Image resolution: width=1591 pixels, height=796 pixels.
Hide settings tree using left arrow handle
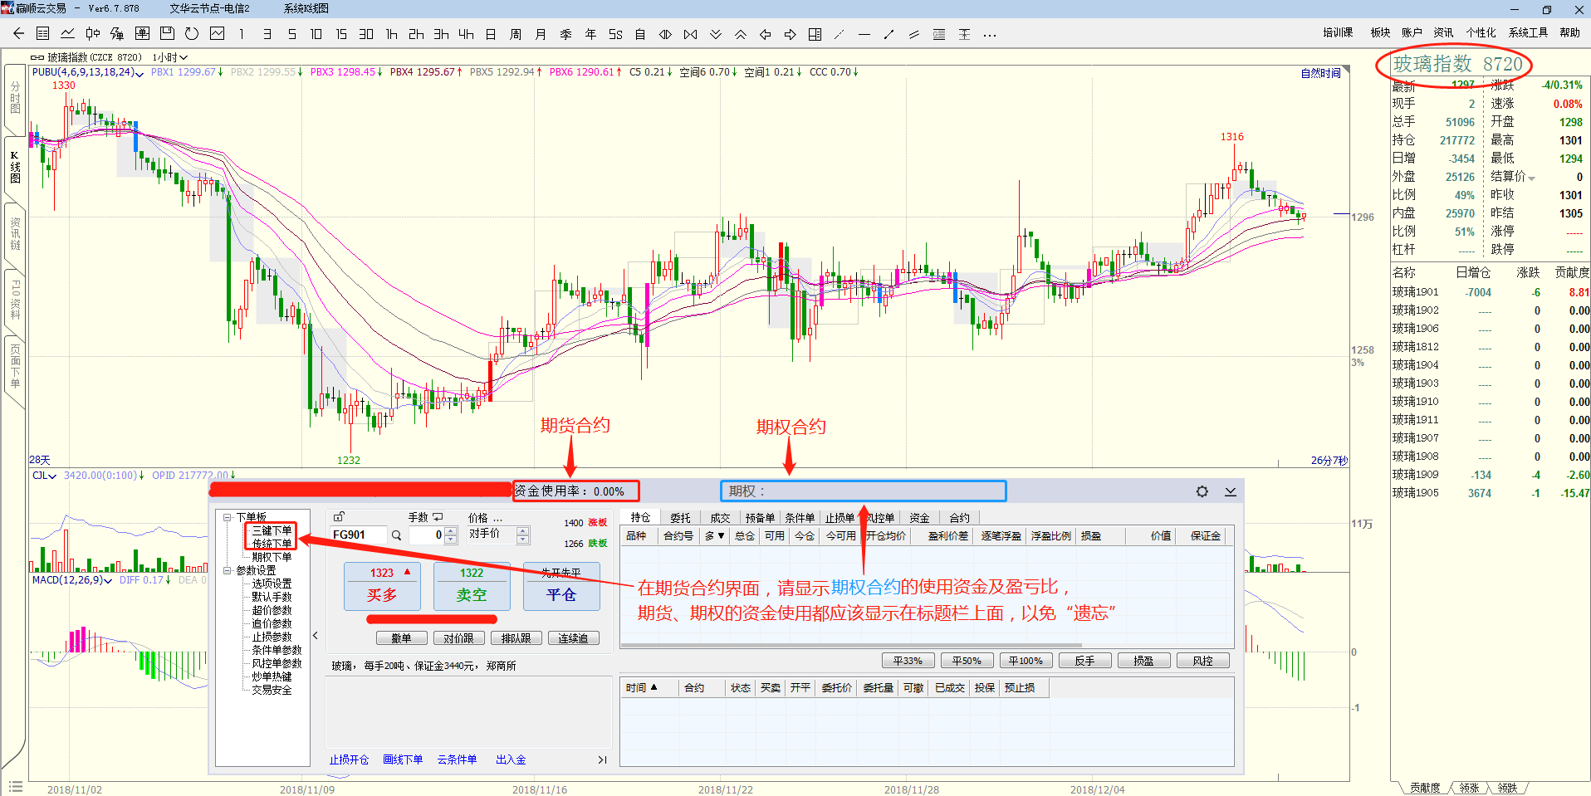coord(316,636)
